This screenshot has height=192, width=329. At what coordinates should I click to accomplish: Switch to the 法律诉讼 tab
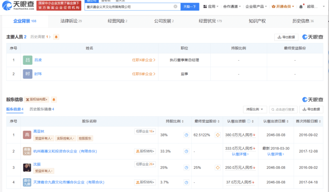[x=71, y=21]
